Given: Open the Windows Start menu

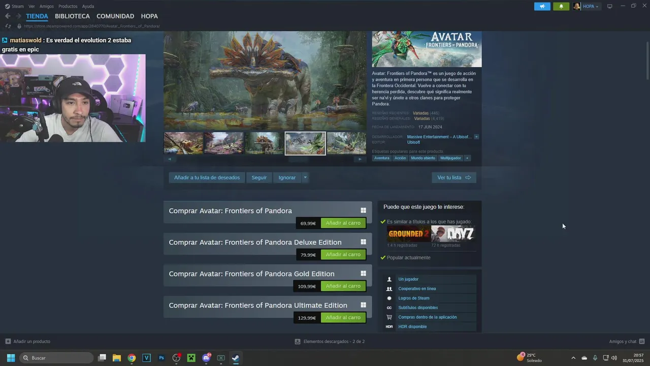Looking at the screenshot, I should [x=11, y=358].
